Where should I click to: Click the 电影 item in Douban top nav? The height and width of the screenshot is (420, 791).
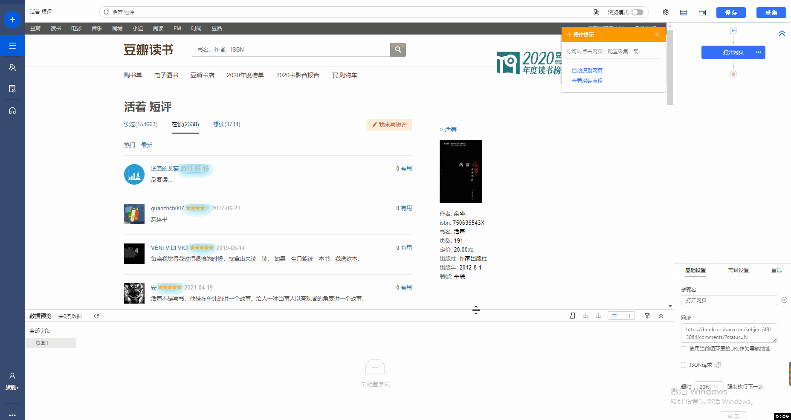point(76,29)
